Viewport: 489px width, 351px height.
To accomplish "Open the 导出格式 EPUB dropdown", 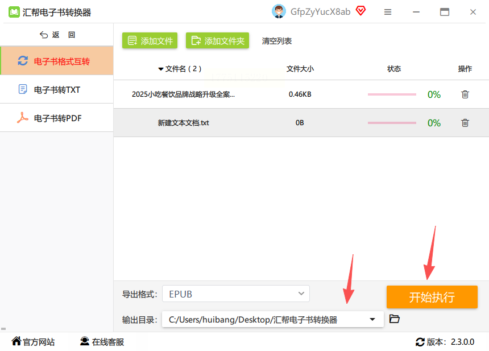I will click(x=236, y=294).
